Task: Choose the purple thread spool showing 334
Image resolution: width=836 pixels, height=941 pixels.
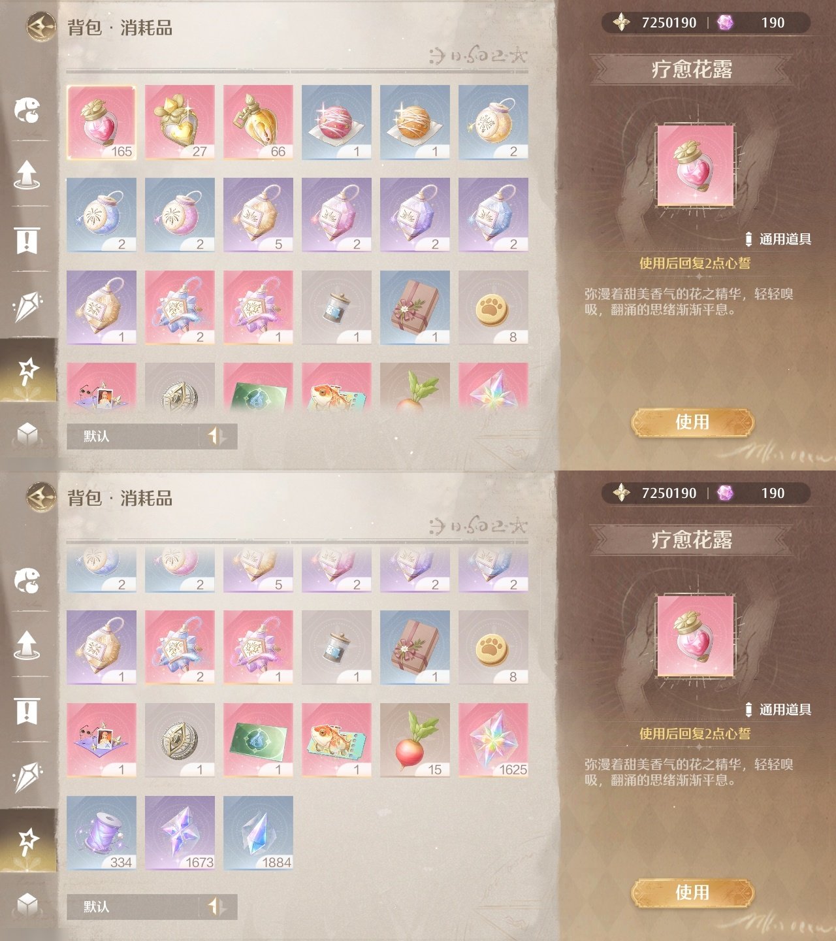Action: pyautogui.click(x=101, y=833)
